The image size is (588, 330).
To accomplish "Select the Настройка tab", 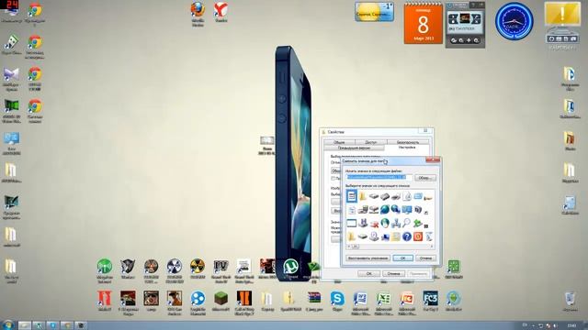I will tap(407, 148).
